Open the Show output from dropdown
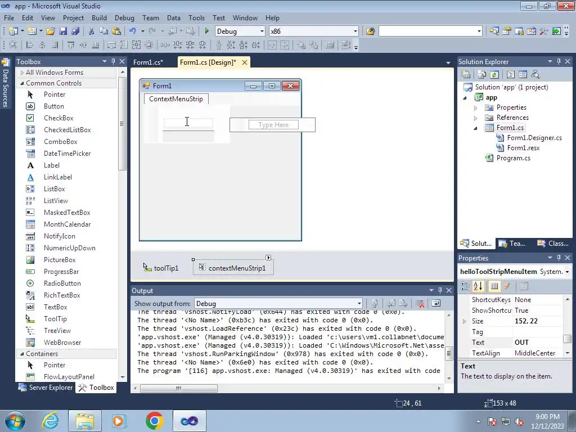Viewport: 576px width, 432px height. point(359,303)
